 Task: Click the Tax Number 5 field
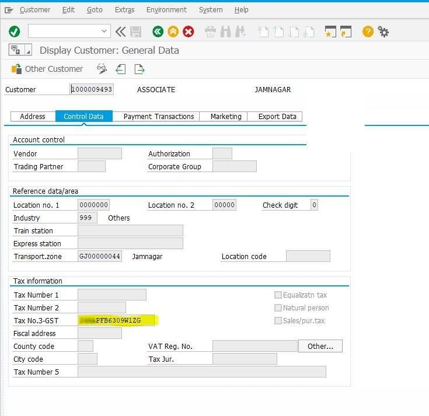pos(202,372)
